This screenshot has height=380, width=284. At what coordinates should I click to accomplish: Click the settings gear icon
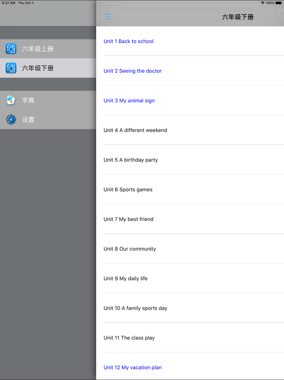(11, 120)
